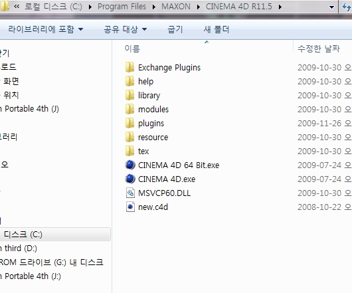
Task: Select the library folder icon
Action: point(130,95)
